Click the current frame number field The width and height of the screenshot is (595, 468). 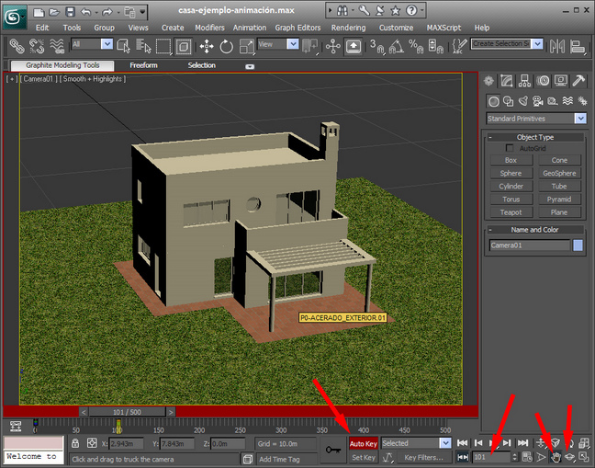492,457
